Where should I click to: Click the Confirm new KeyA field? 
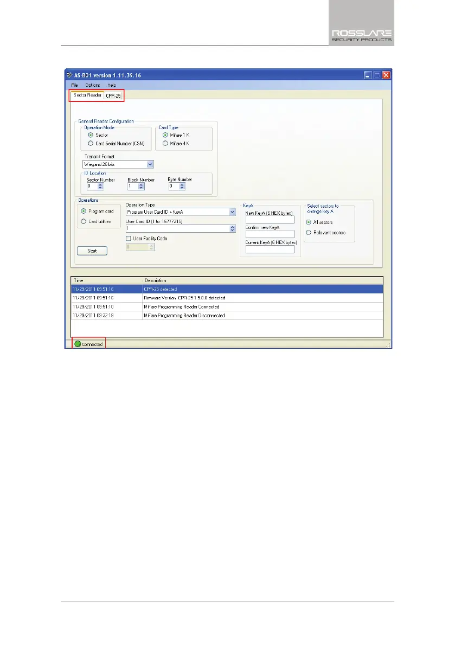(270, 234)
